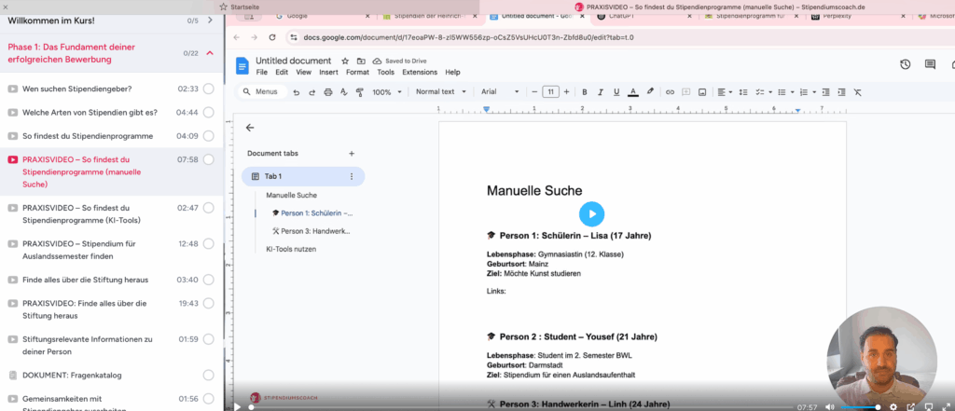
Task: Adjust the video volume slider
Action: pos(860,406)
